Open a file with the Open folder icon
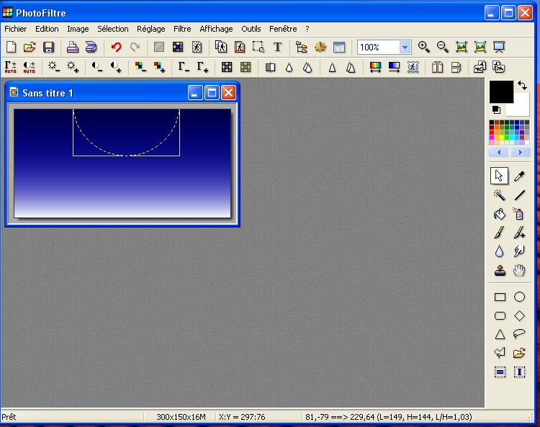 point(30,47)
